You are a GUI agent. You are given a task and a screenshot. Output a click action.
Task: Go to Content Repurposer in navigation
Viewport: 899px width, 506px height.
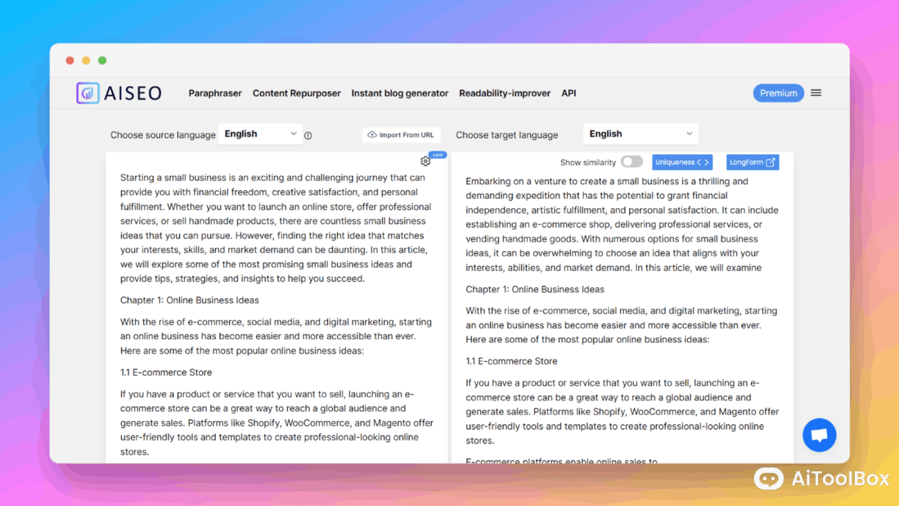[297, 93]
